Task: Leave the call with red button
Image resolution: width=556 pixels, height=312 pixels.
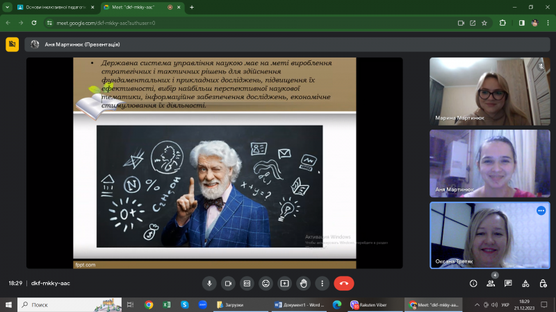Action: point(343,283)
